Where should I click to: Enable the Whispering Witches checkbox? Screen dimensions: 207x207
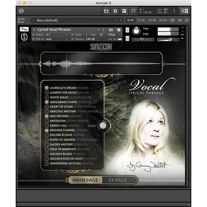pos(47,164)
